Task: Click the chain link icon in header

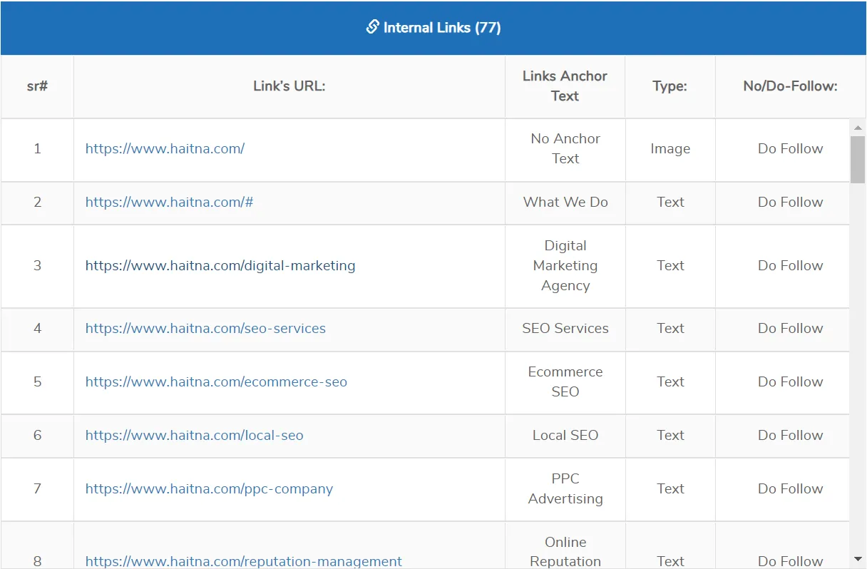Action: 372,27
